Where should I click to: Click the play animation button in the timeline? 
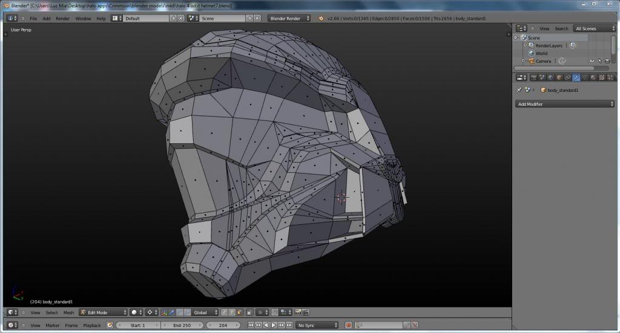pos(274,325)
